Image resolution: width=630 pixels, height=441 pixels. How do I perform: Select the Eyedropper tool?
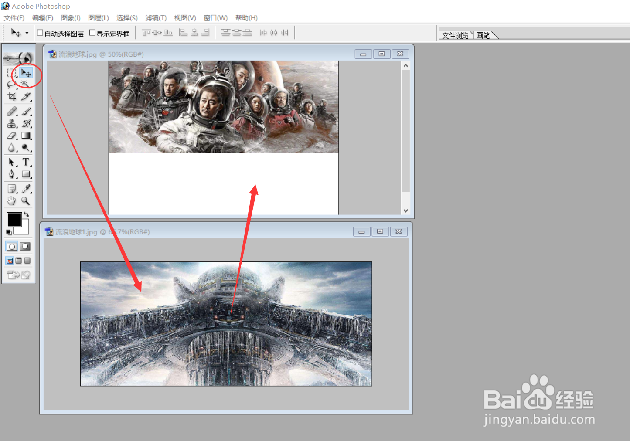coord(26,189)
